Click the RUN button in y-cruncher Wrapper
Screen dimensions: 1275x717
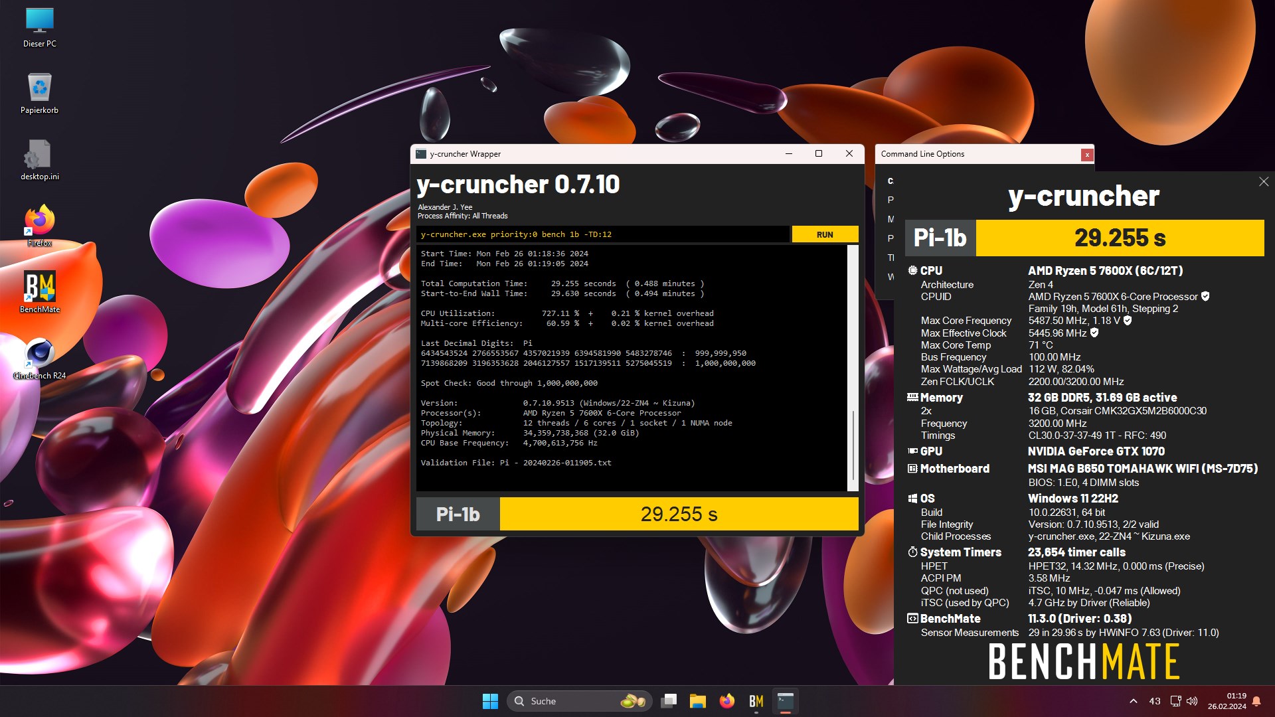825,234
